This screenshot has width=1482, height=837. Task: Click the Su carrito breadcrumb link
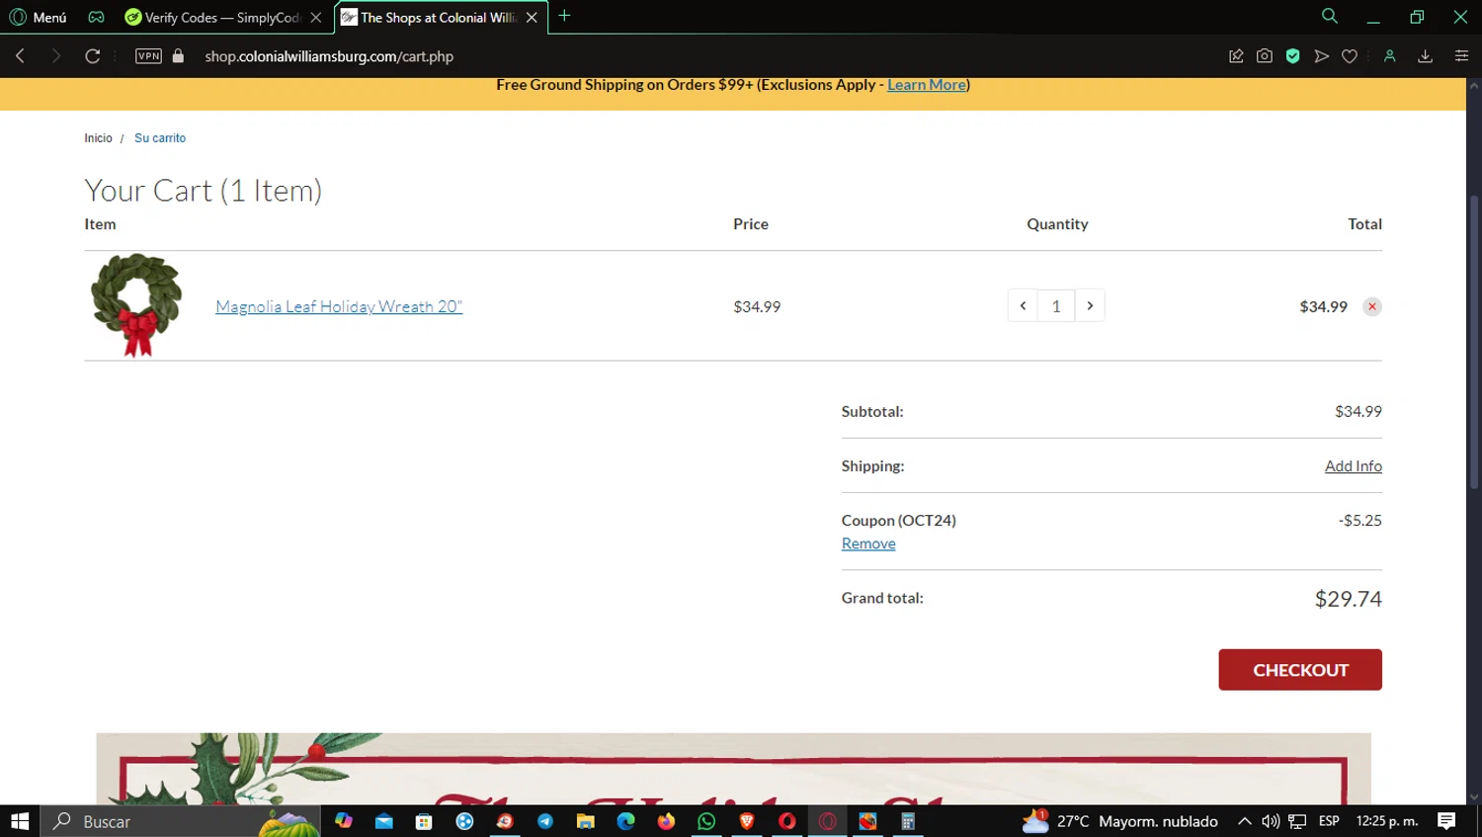coord(160,138)
